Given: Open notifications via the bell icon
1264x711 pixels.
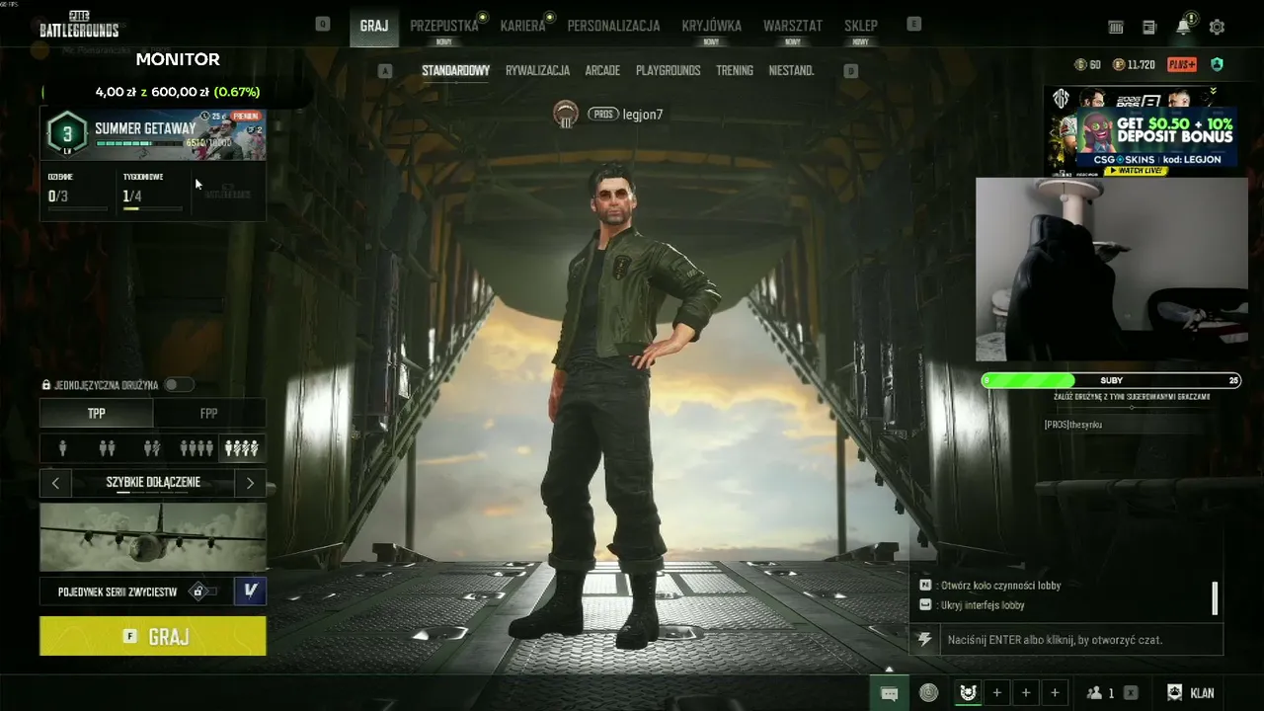Looking at the screenshot, I should [x=1183, y=27].
